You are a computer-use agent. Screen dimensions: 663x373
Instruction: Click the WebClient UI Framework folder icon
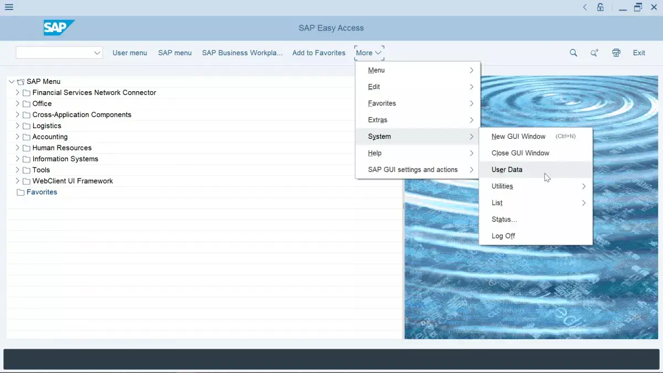tap(27, 181)
